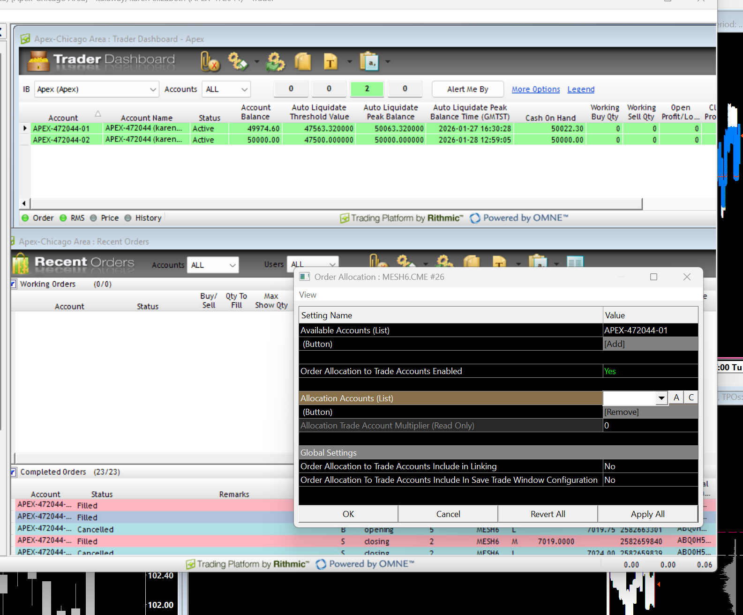Open the Legend link
Image resolution: width=743 pixels, height=615 pixels.
[x=581, y=89]
